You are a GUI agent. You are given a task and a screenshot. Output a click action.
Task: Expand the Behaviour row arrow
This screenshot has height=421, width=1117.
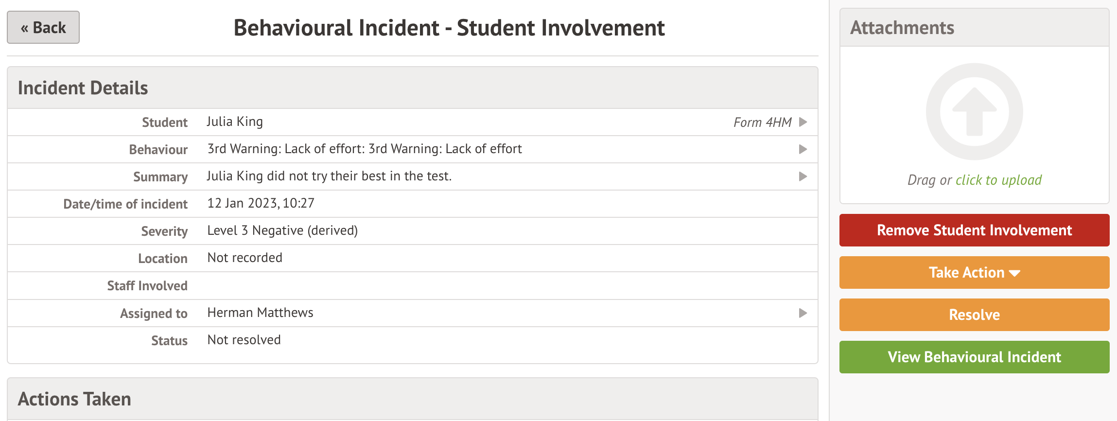click(803, 149)
